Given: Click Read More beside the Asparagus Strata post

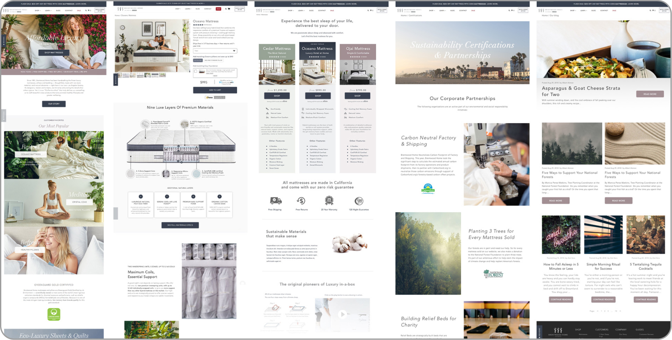Looking at the screenshot, I should [649, 94].
